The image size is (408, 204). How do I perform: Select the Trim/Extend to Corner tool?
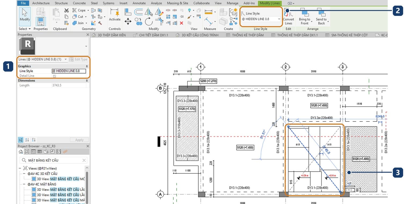click(159, 21)
